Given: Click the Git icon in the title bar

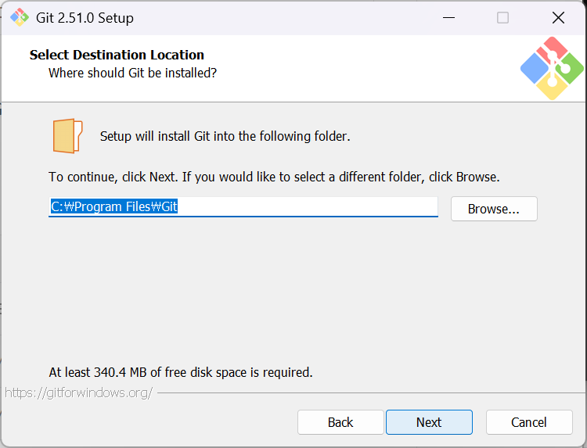Looking at the screenshot, I should pyautogui.click(x=19, y=17).
